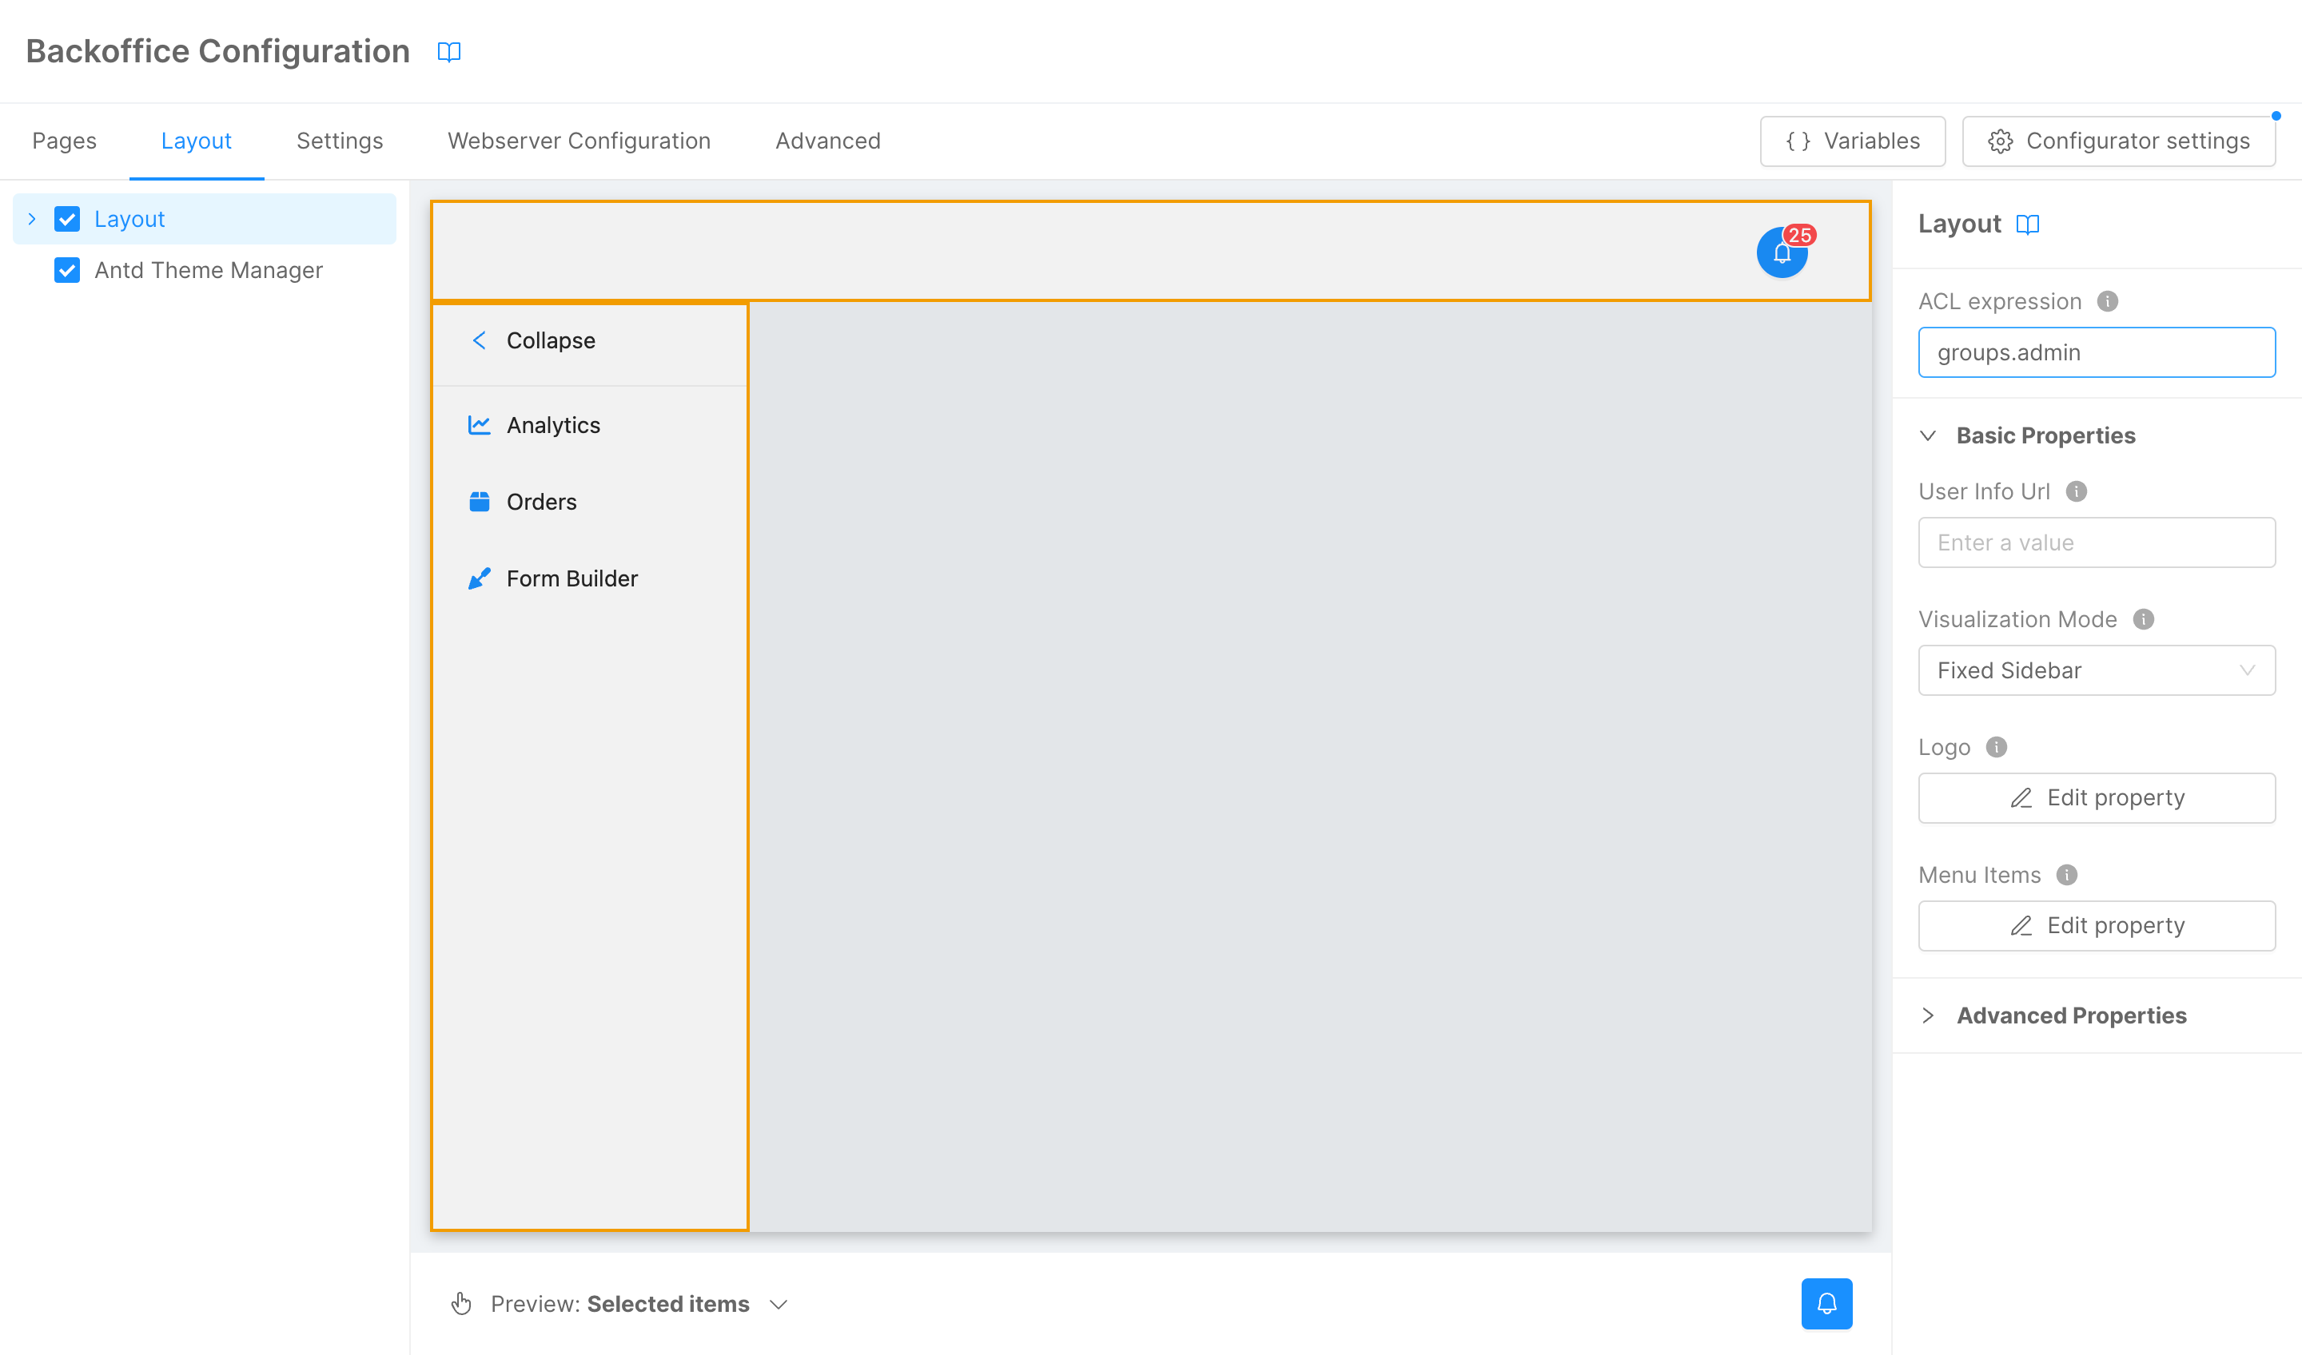Click the blue bell button in preview footer
2302x1355 pixels.
click(1826, 1303)
